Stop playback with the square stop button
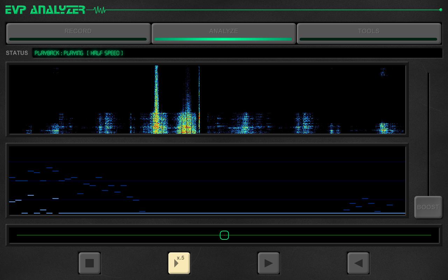Image resolution: width=448 pixels, height=280 pixels. point(90,263)
